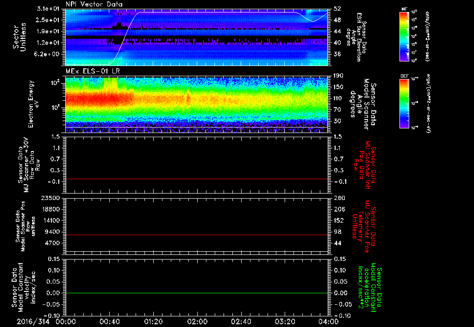Click the NF color scale bar

pos(404,36)
